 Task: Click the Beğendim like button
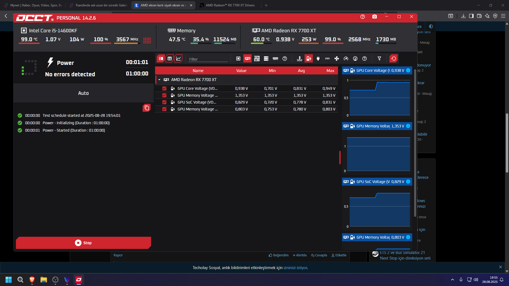pyautogui.click(x=279, y=255)
